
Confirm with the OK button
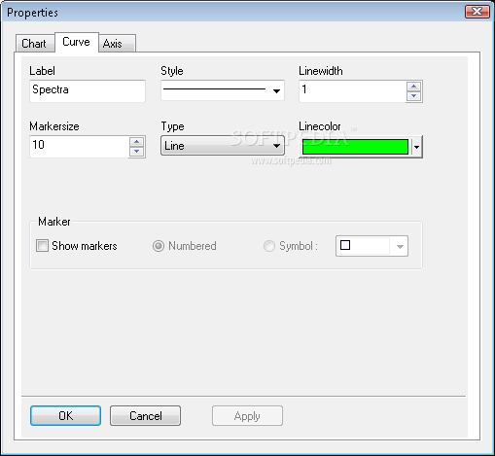click(x=65, y=416)
